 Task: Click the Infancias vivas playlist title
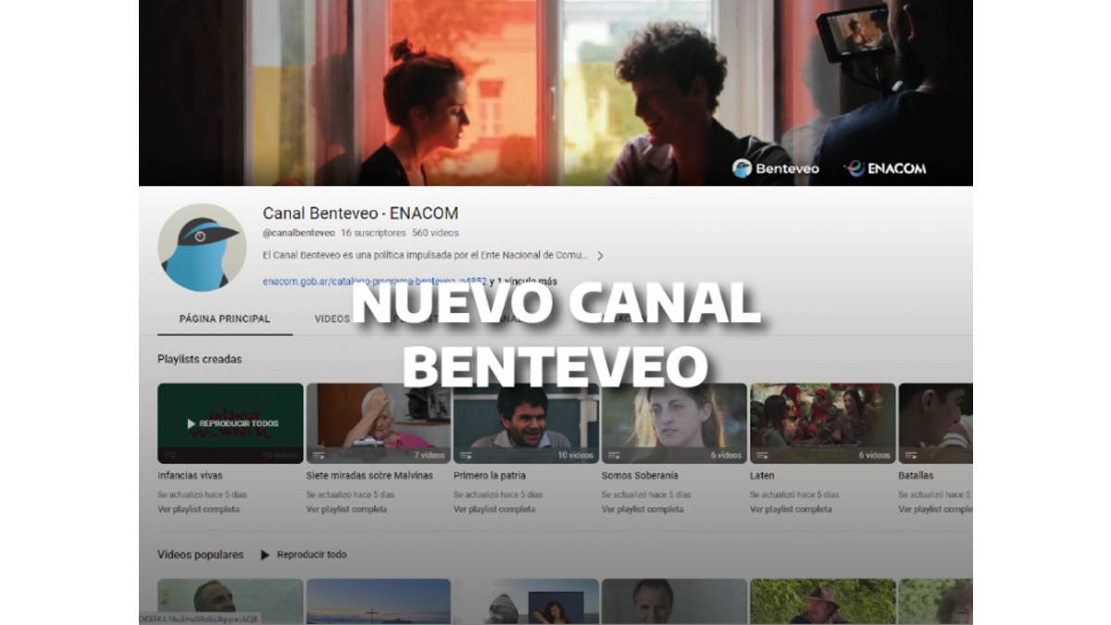point(190,476)
